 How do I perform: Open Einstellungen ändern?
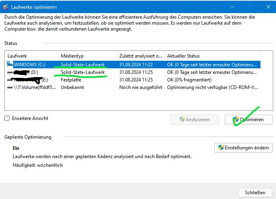coord(243,148)
